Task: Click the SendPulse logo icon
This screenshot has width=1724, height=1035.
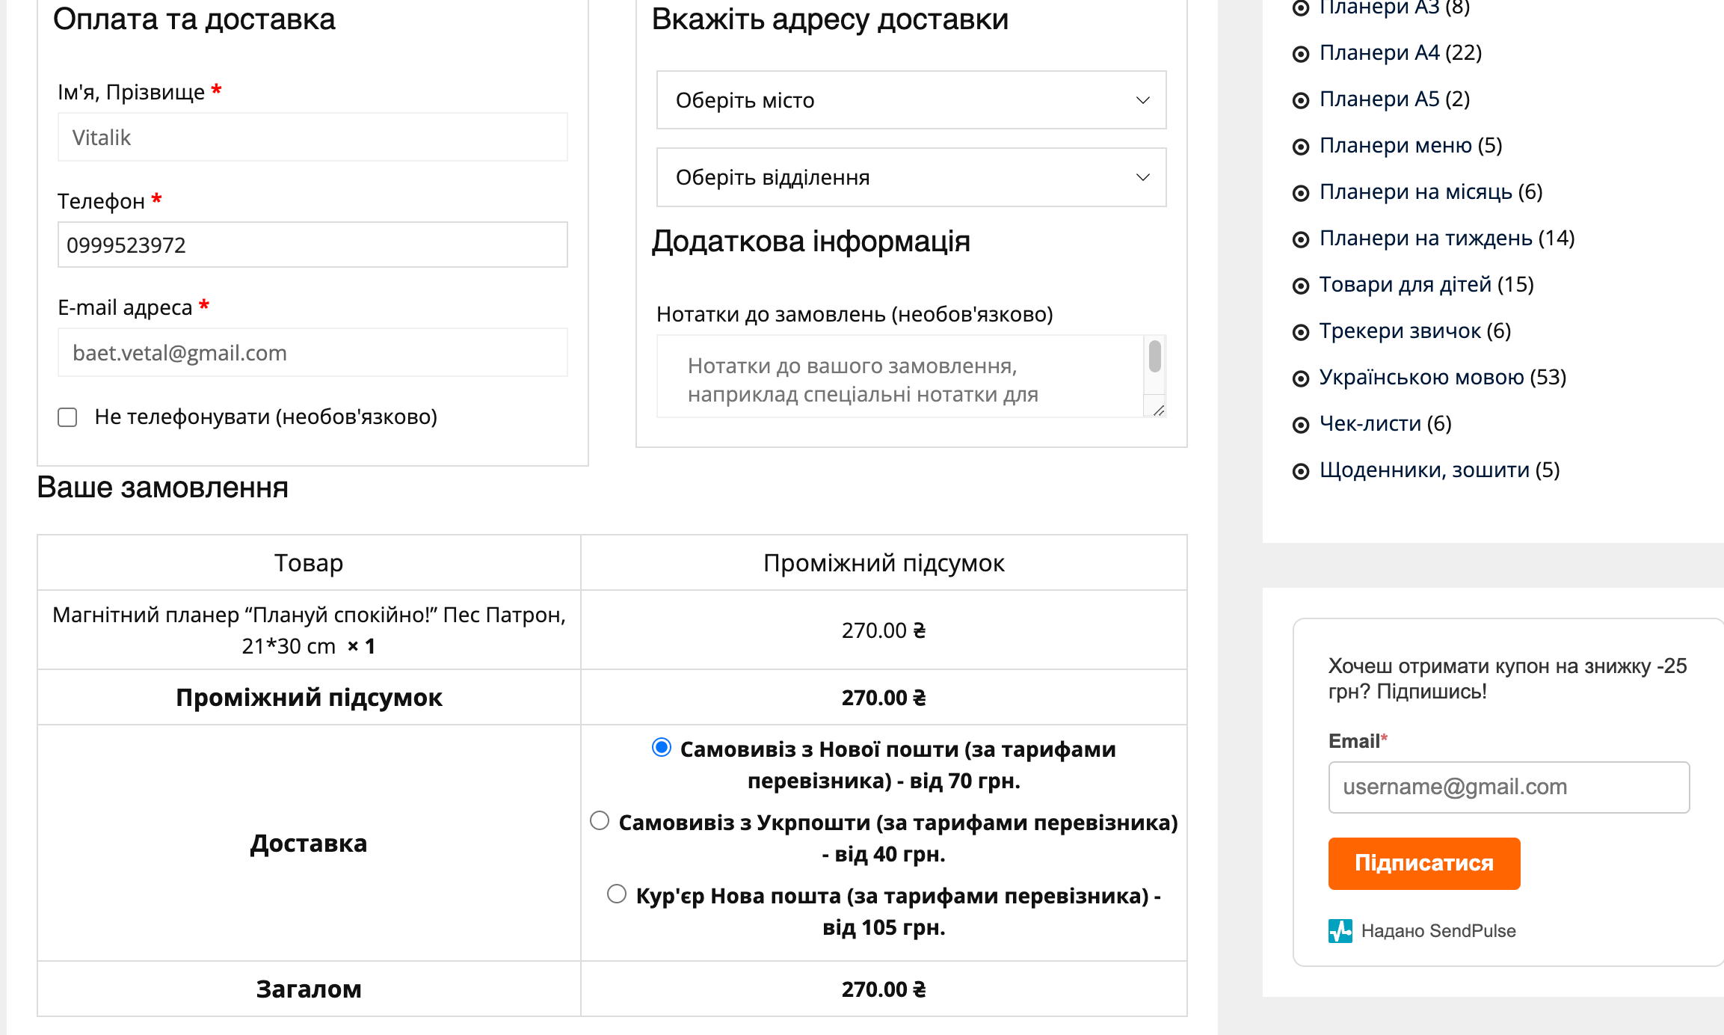Action: [x=1340, y=931]
